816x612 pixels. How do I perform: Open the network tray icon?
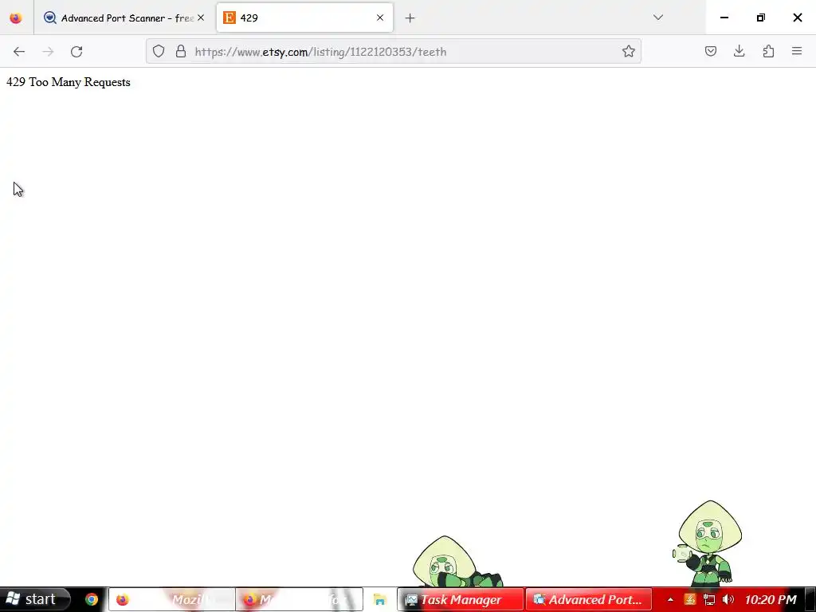(708, 600)
